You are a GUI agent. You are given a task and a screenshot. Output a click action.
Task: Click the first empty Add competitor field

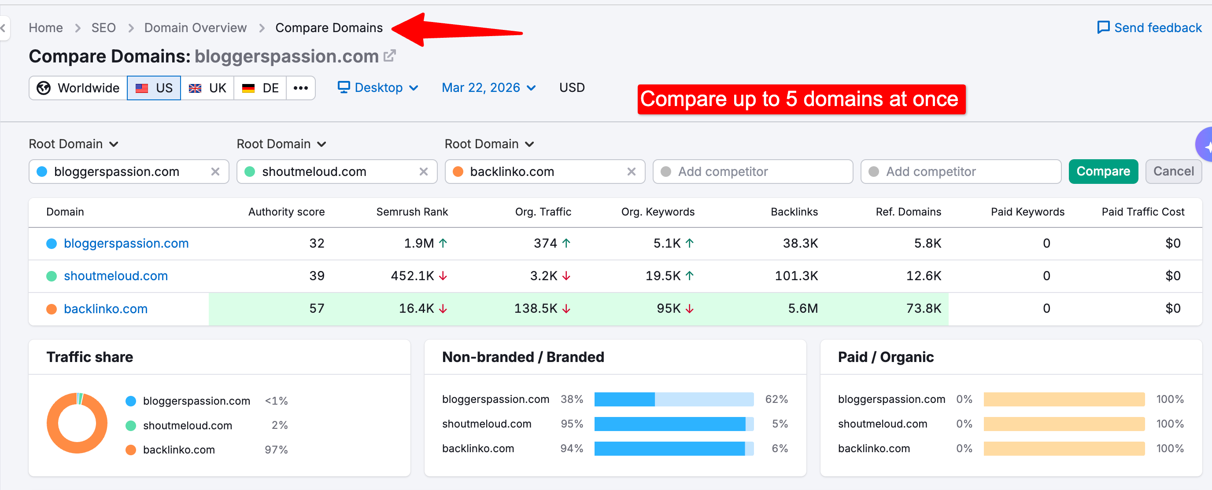pyautogui.click(x=752, y=172)
